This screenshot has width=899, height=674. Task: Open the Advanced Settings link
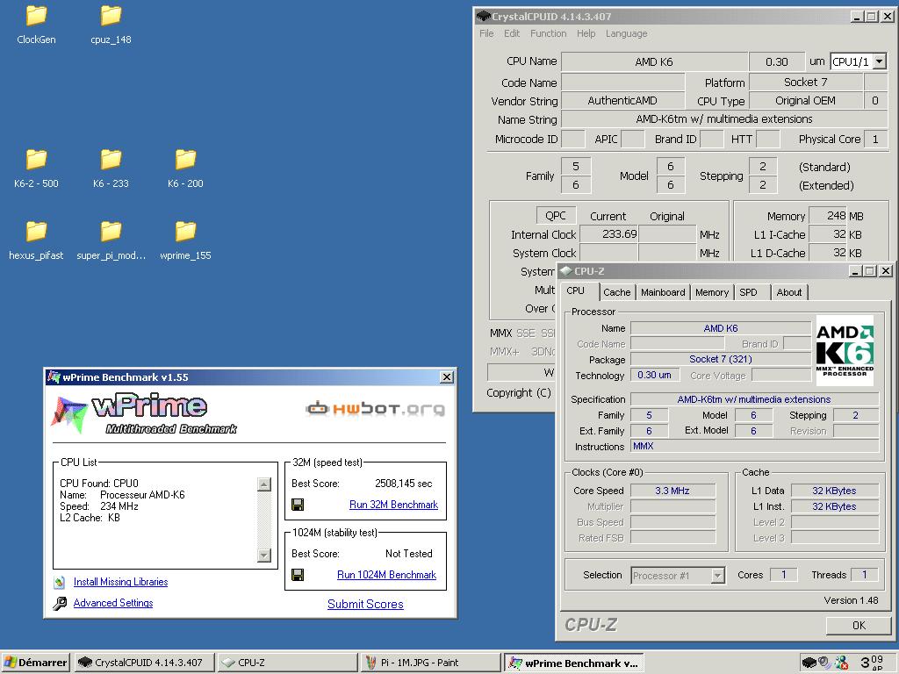pos(113,603)
